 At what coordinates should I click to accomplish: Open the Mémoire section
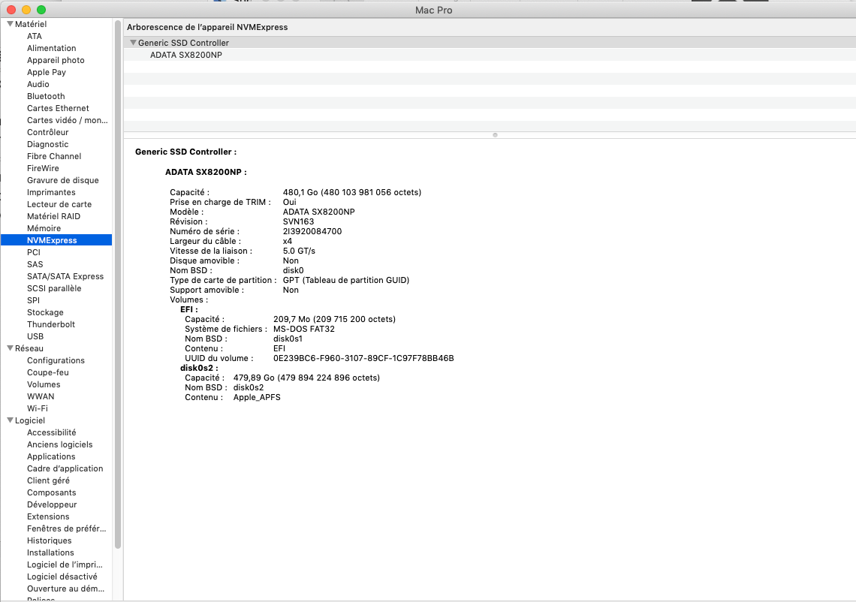click(x=44, y=228)
